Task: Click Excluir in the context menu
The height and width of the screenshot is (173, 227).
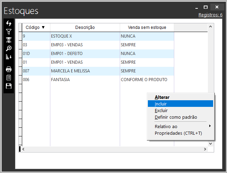Action: [x=180, y=110]
